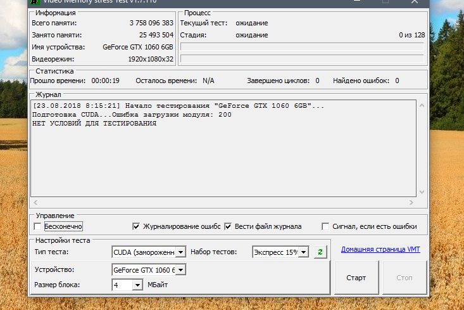Image resolution: width=464 pixels, height=310 pixels.
Task: Uncheck Журналирование ошибок checkbox
Action: pyautogui.click(x=136, y=227)
